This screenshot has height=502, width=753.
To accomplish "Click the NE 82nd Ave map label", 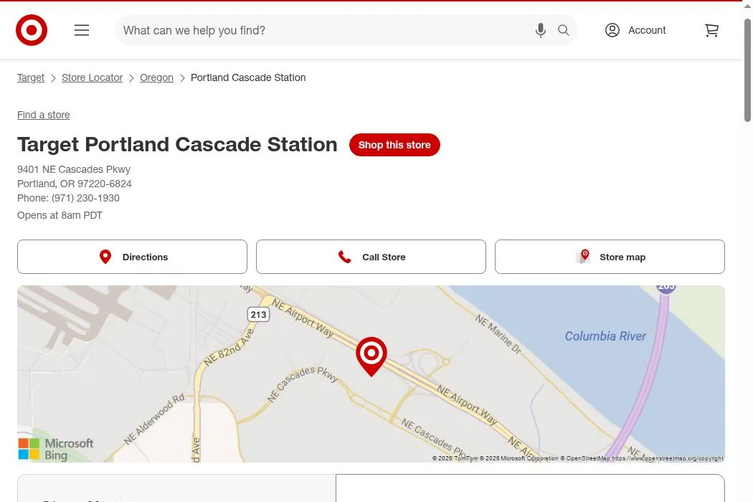I will (229, 349).
